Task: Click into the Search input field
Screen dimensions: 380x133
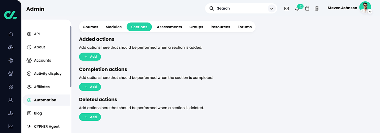Action: tap(241, 9)
